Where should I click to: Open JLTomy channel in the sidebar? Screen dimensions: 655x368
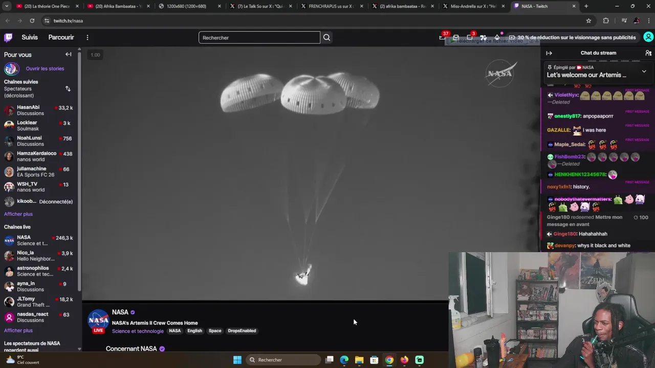[x=39, y=302]
